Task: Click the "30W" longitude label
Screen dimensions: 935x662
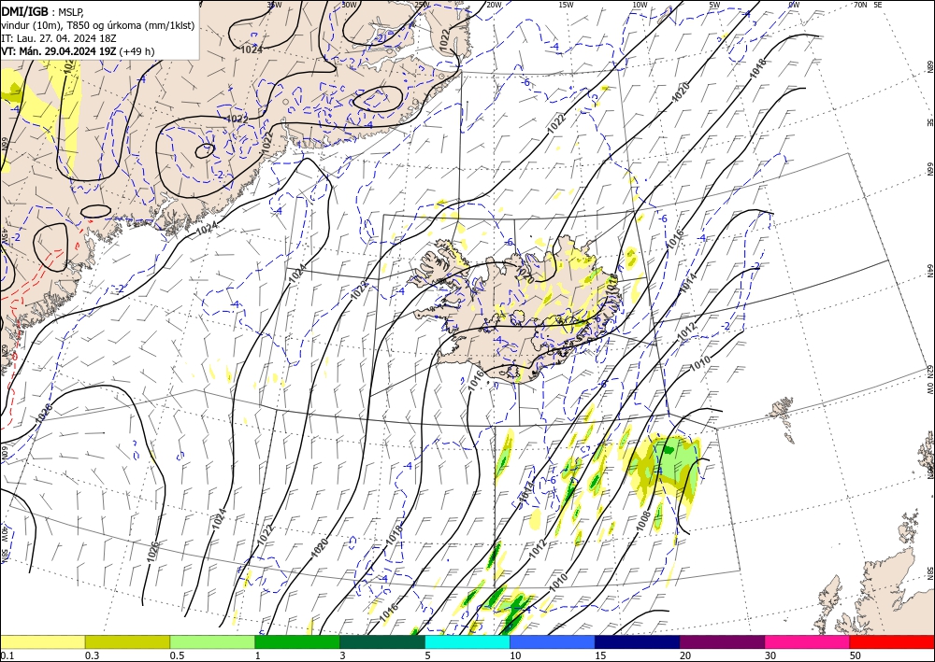Action: (x=350, y=4)
